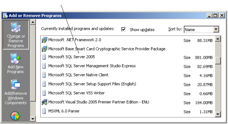Toggle the Show updates checkbox
The width and height of the screenshot is (228, 124).
(124, 29)
